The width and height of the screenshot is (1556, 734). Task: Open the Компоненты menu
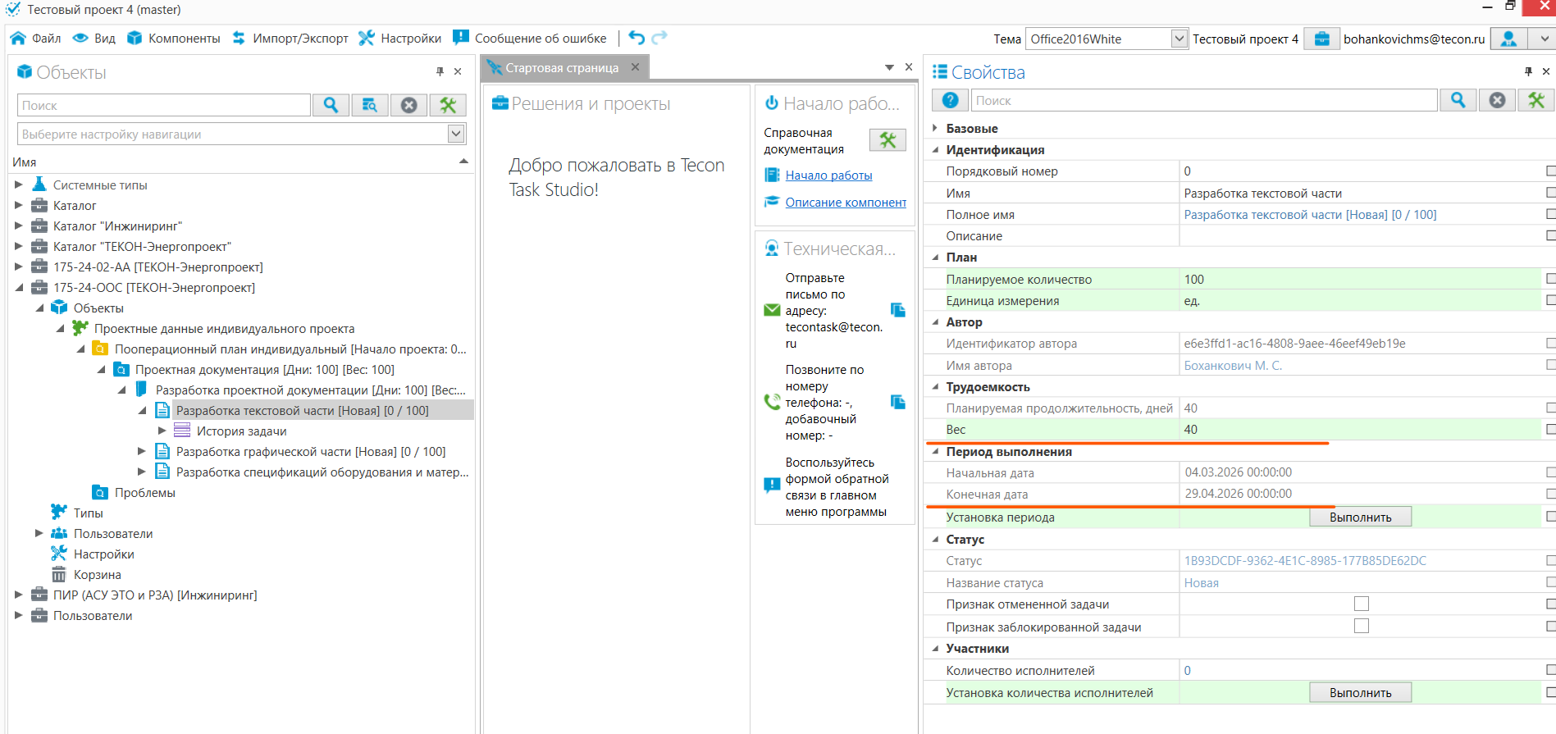174,39
